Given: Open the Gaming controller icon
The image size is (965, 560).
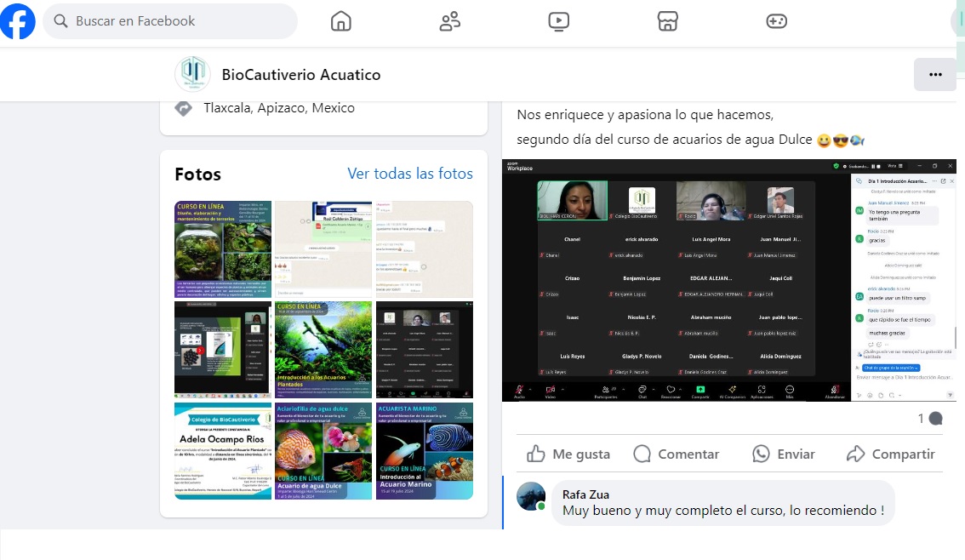Looking at the screenshot, I should [776, 21].
